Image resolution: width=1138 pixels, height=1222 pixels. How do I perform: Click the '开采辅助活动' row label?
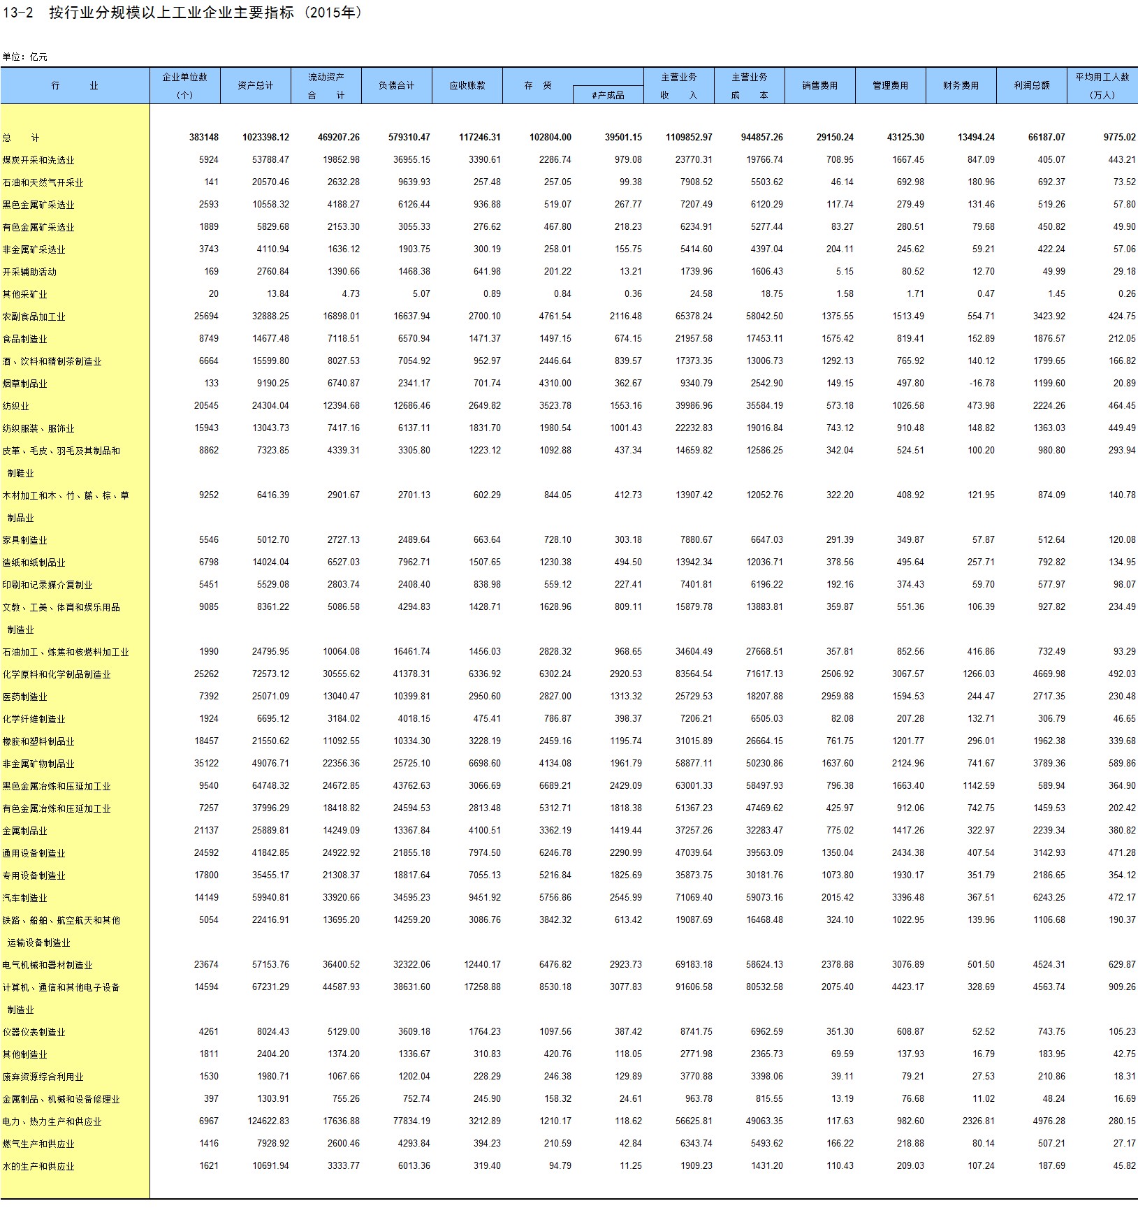click(x=29, y=272)
